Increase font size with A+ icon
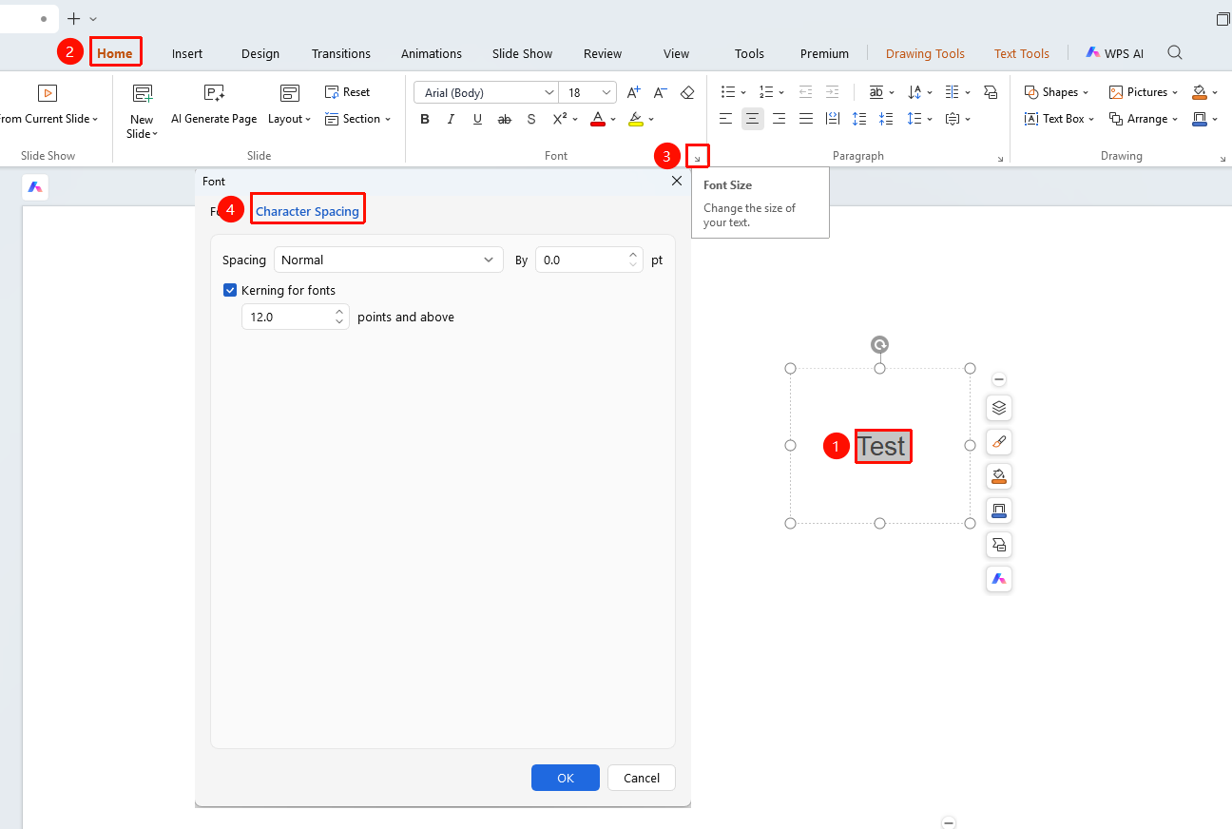 tap(634, 92)
